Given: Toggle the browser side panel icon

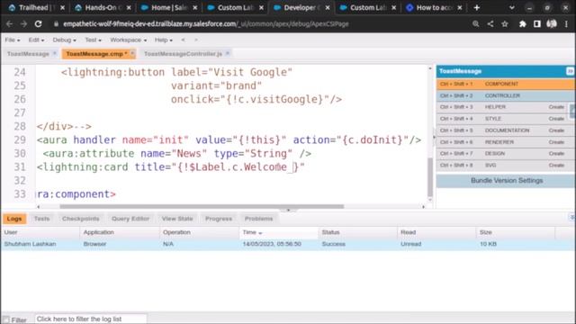Looking at the screenshot, I should (x=537, y=24).
